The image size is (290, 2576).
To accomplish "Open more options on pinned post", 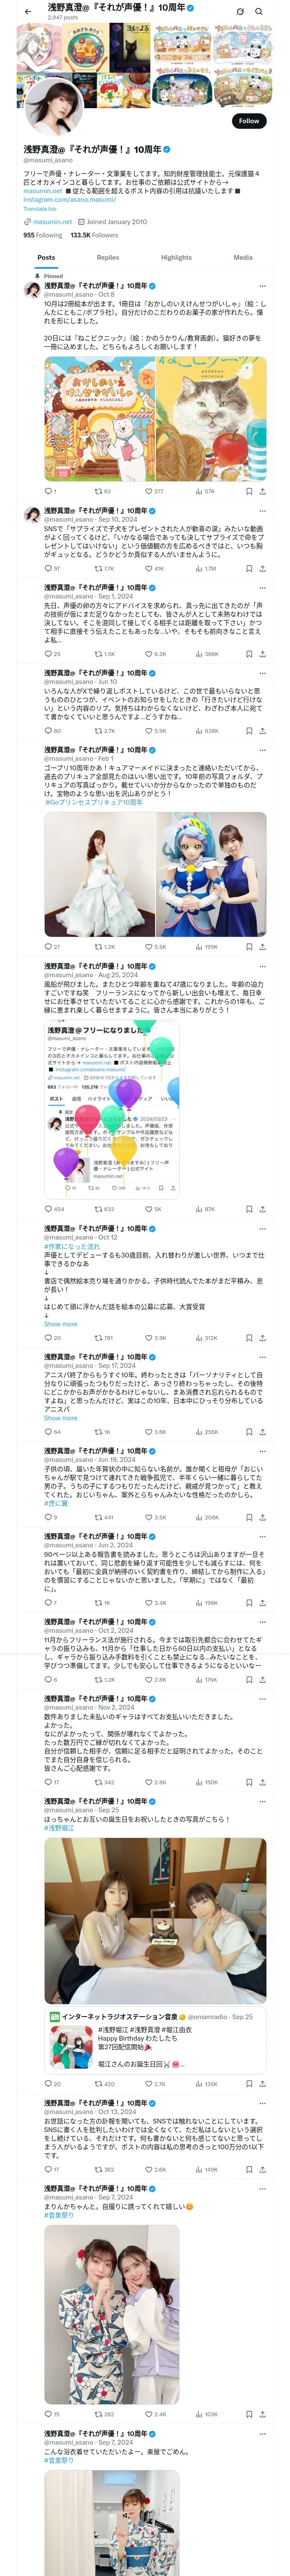I will 263,286.
